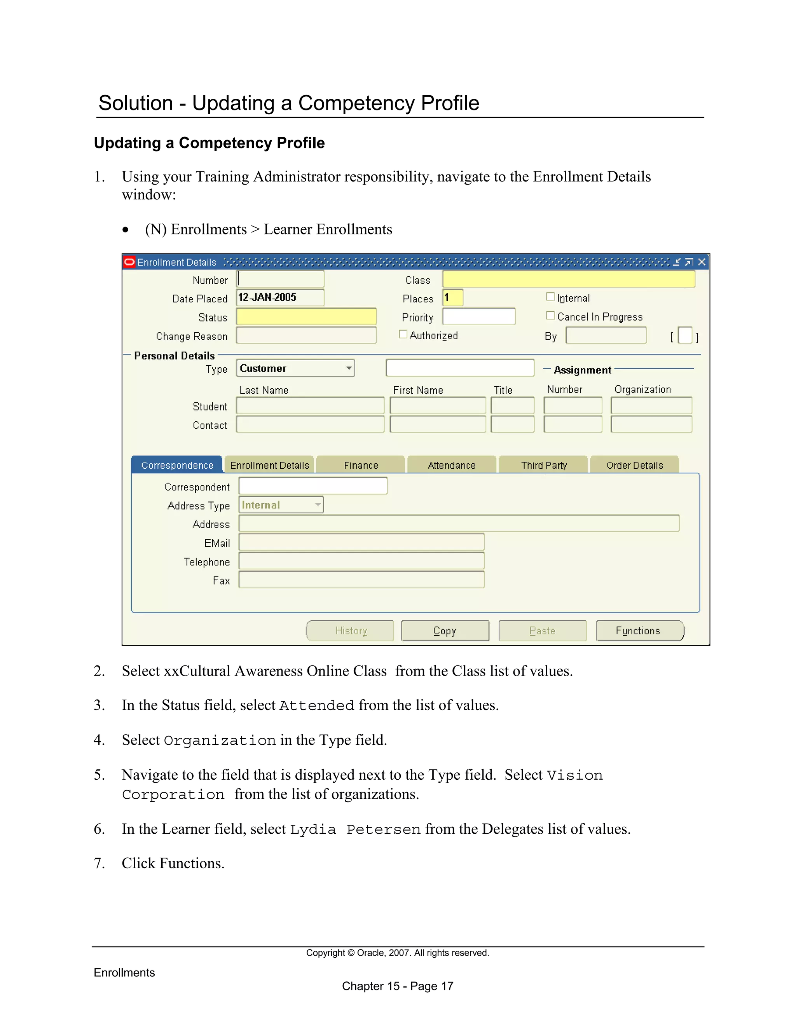The height and width of the screenshot is (1030, 796).
Task: Click the History button
Action: [350, 631]
